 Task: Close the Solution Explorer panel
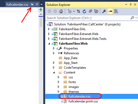tap(135, 5)
